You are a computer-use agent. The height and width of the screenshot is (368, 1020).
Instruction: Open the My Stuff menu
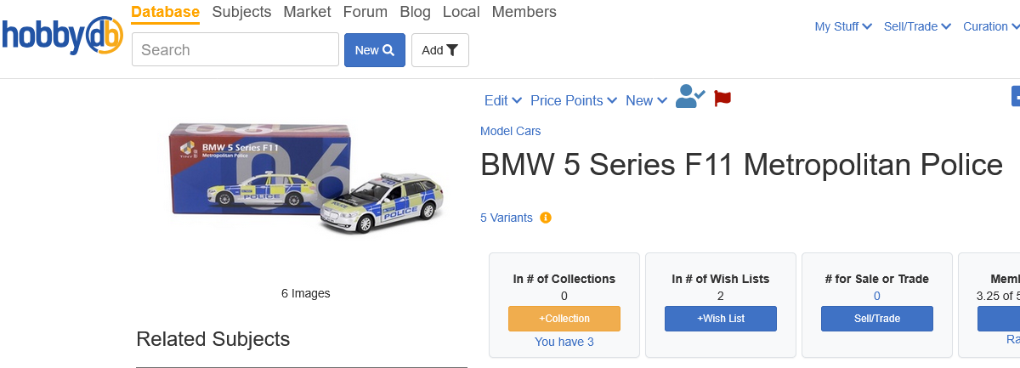[843, 26]
